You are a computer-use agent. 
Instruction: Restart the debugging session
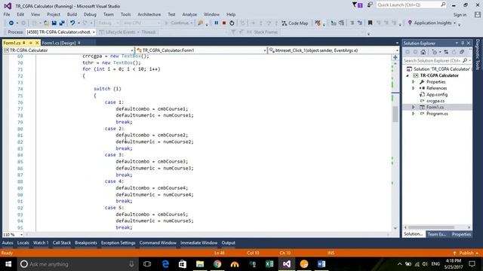click(x=232, y=23)
